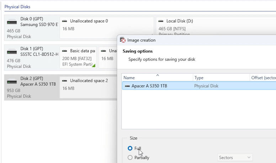Click the Samsung SSD 970 disk name
The image size is (276, 163).
click(x=39, y=25)
